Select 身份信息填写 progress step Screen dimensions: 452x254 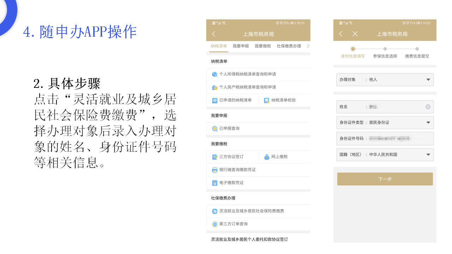coord(353,53)
